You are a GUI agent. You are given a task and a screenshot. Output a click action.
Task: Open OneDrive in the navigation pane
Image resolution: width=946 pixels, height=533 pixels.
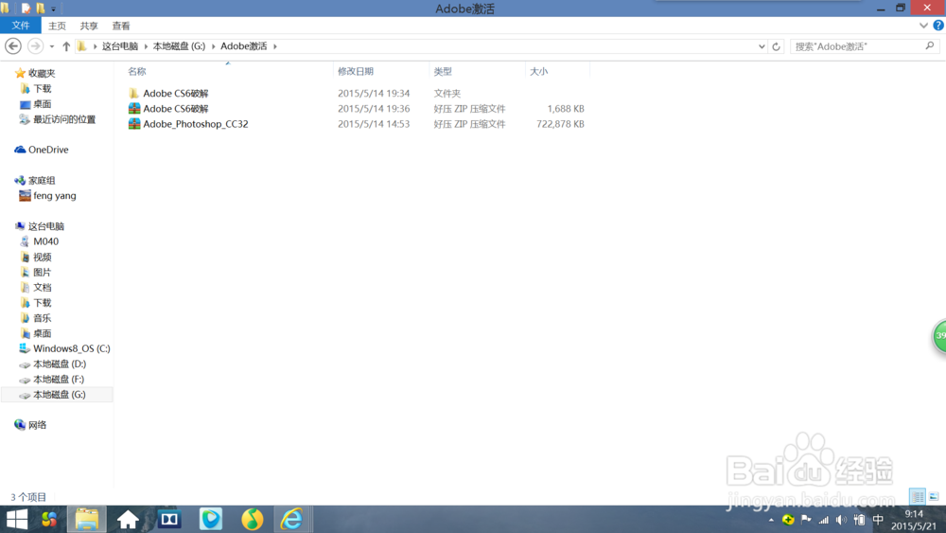click(x=47, y=150)
